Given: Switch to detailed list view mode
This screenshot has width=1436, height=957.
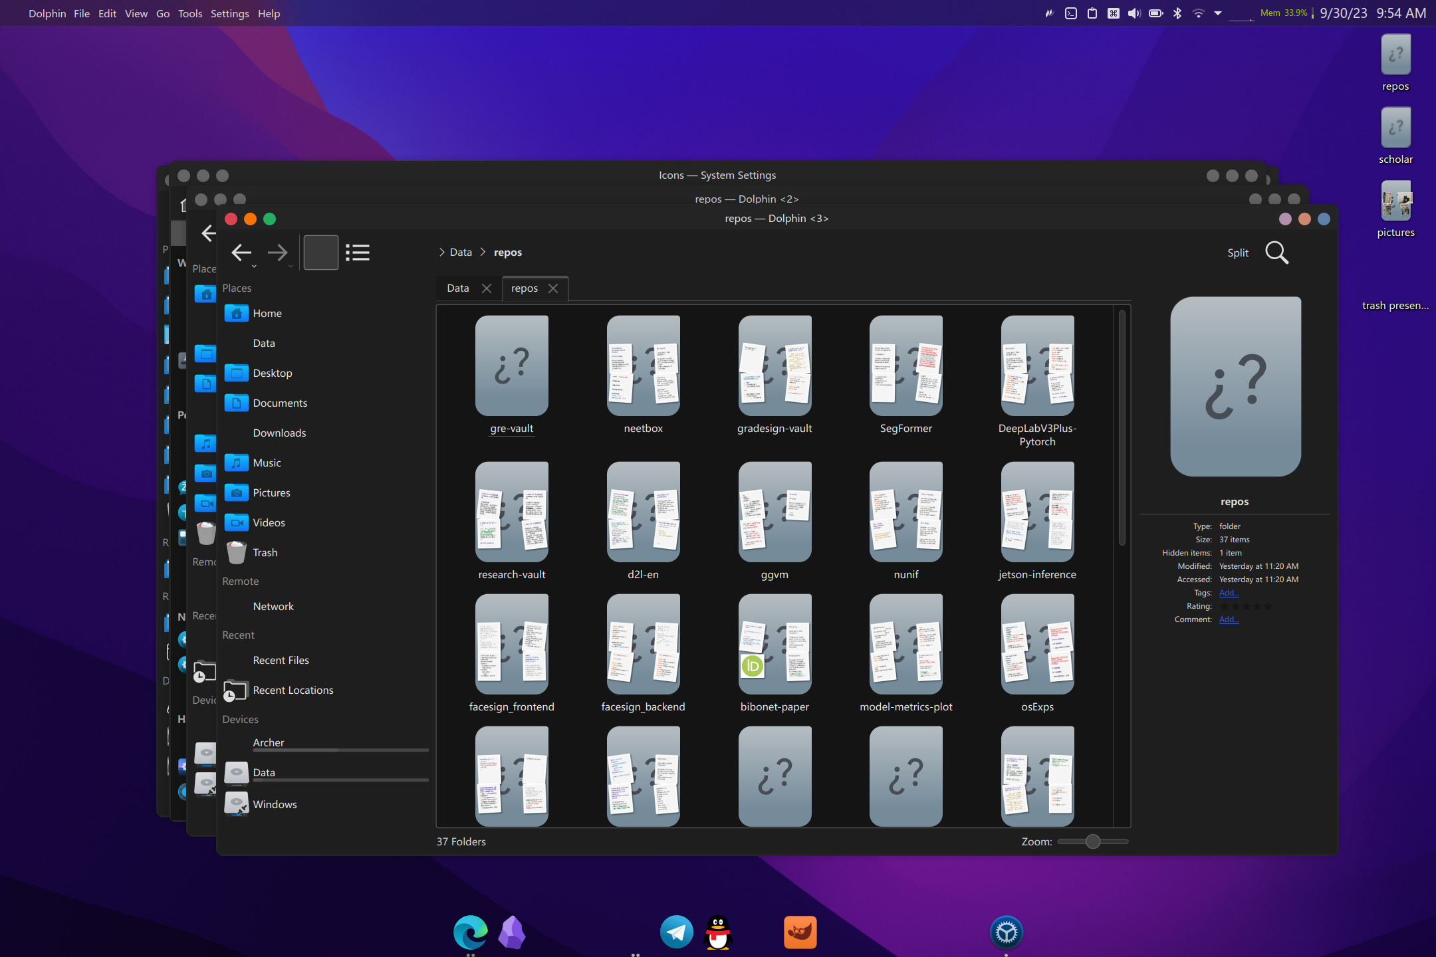Looking at the screenshot, I should 358,253.
